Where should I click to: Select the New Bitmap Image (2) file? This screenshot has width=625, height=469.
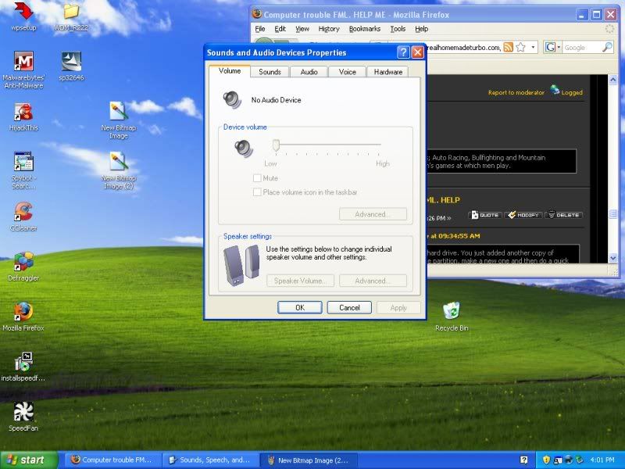[119, 170]
